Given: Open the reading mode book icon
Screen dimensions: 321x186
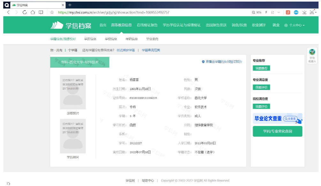Looking at the screenshot, I should pyautogui.click(x=41, y=12).
